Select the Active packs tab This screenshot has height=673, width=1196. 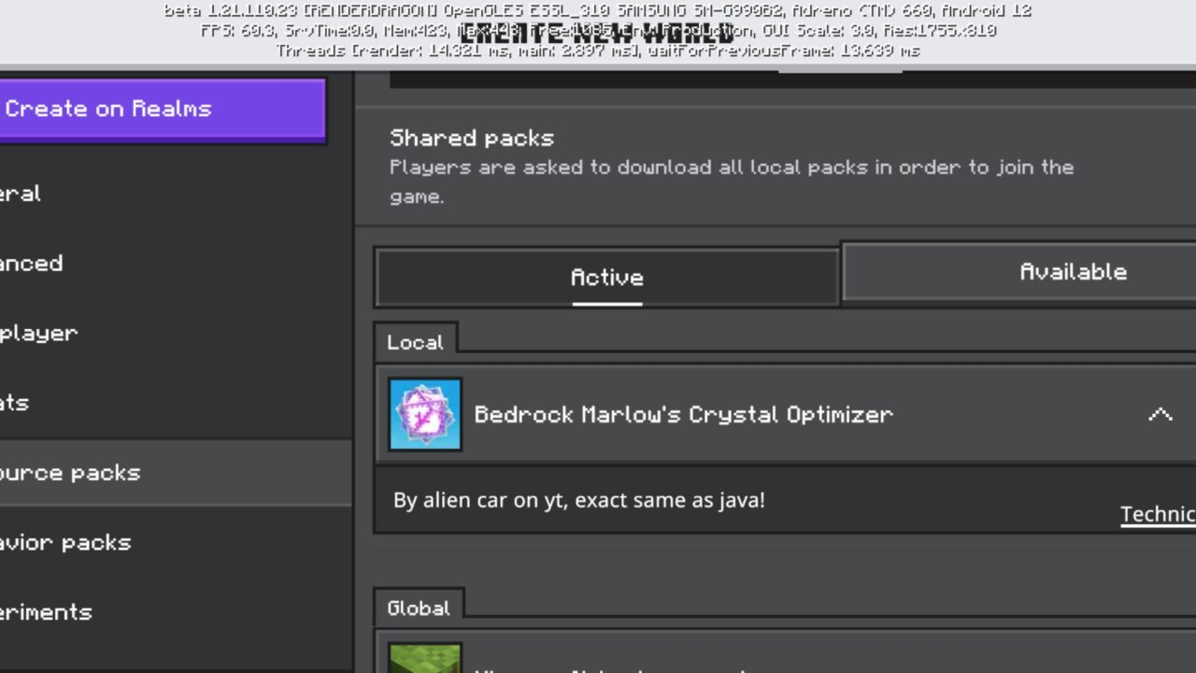[x=606, y=278]
